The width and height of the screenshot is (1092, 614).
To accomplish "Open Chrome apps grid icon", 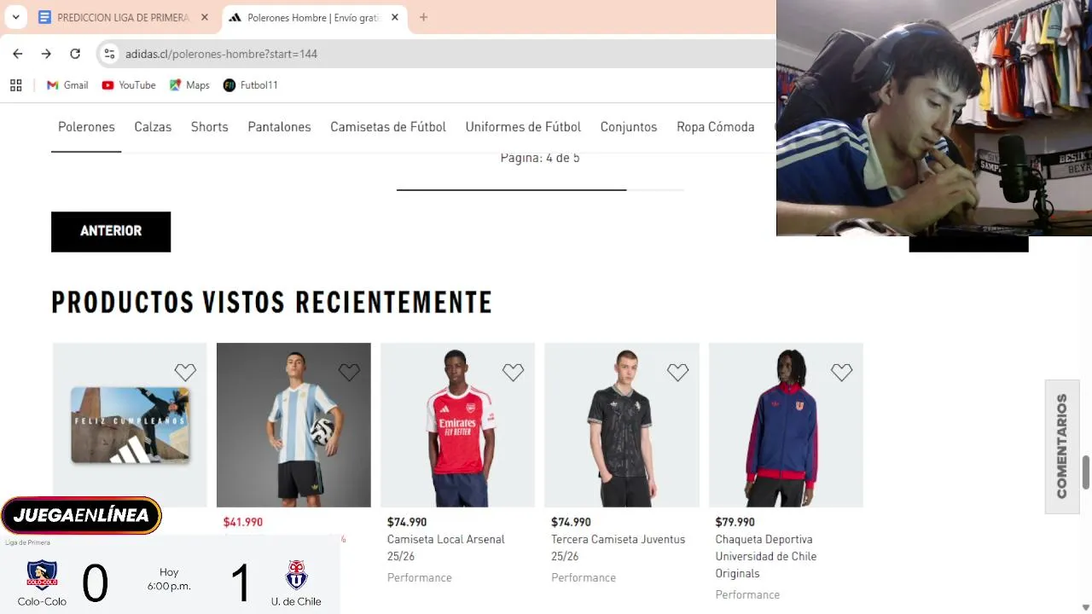I will click(15, 85).
